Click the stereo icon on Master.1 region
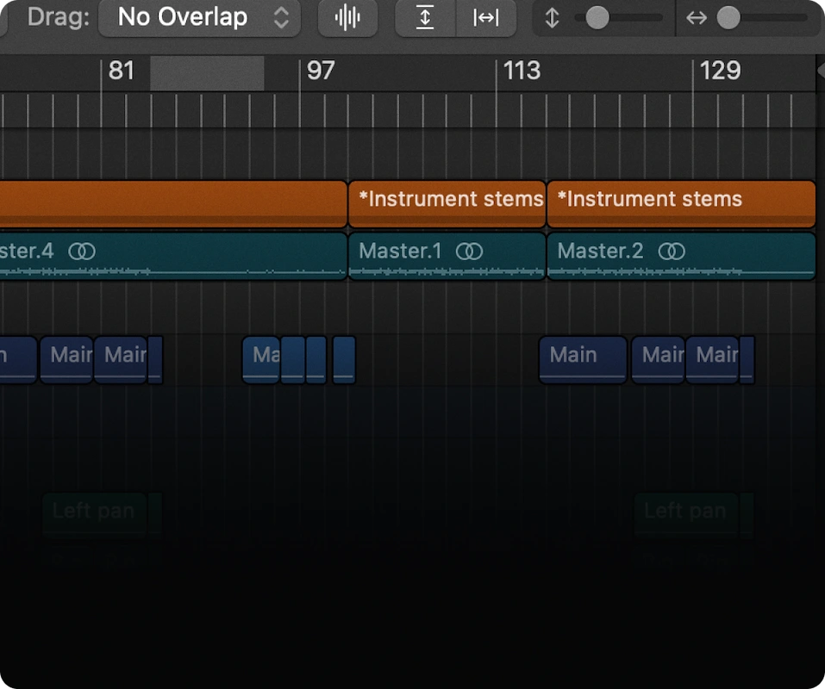The image size is (825, 689). coord(471,251)
